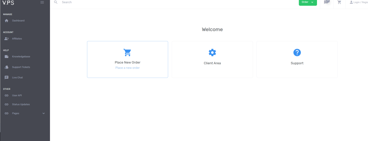Viewport: 368px width, 141px height.
Task: Click the blue cart icon on Place New Order
Action: 127,52
